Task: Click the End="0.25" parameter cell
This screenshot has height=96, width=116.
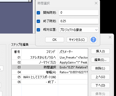Action: [x=73, y=67]
